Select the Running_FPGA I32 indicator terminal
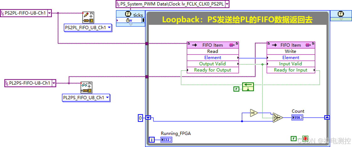 pos(166,140)
